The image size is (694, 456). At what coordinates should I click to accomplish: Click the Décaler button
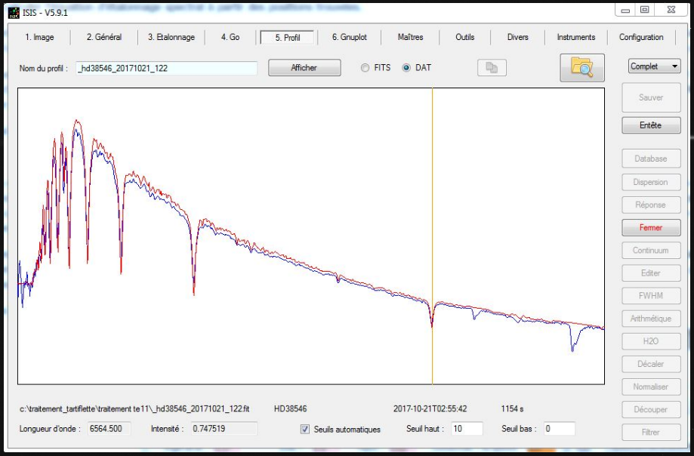point(651,364)
